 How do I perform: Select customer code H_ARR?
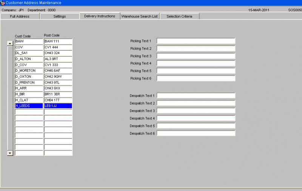coord(29,89)
